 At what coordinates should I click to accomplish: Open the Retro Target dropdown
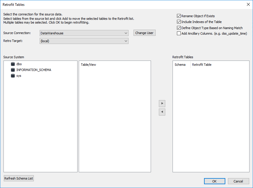[84, 41]
